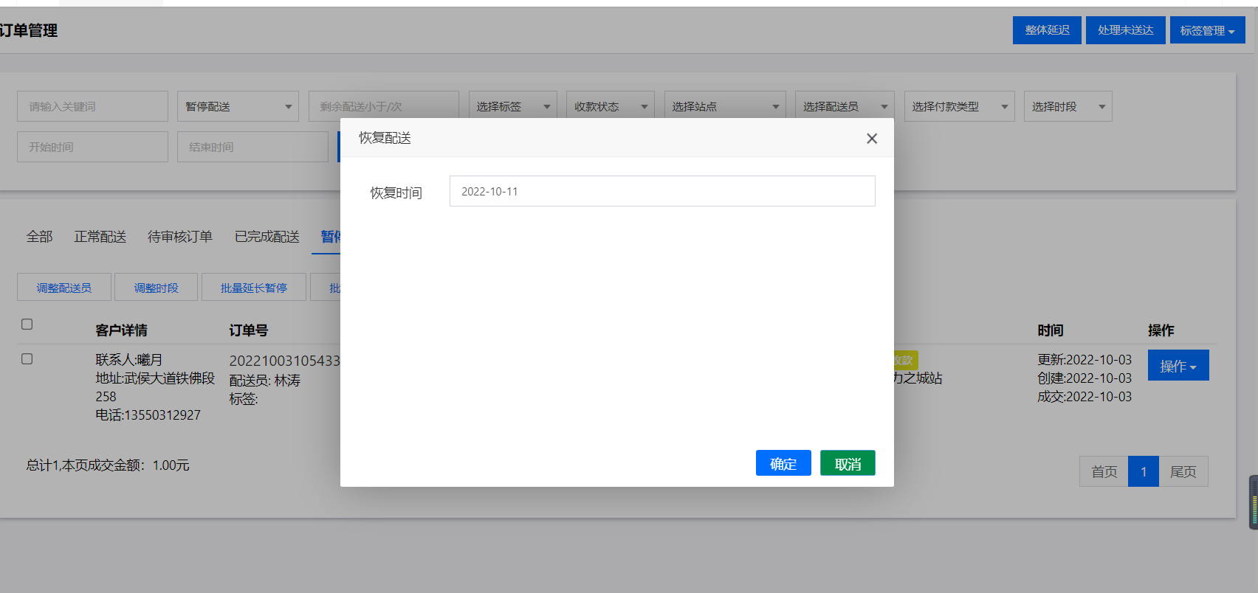
Task: Click the 处理未送达 button
Action: [x=1124, y=30]
